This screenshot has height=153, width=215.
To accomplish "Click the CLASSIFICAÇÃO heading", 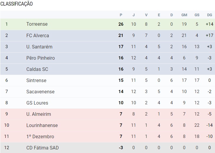I will coord(16,4).
